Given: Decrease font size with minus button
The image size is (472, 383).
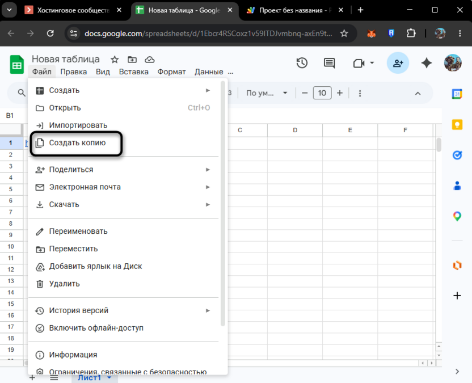Looking at the screenshot, I should point(305,93).
